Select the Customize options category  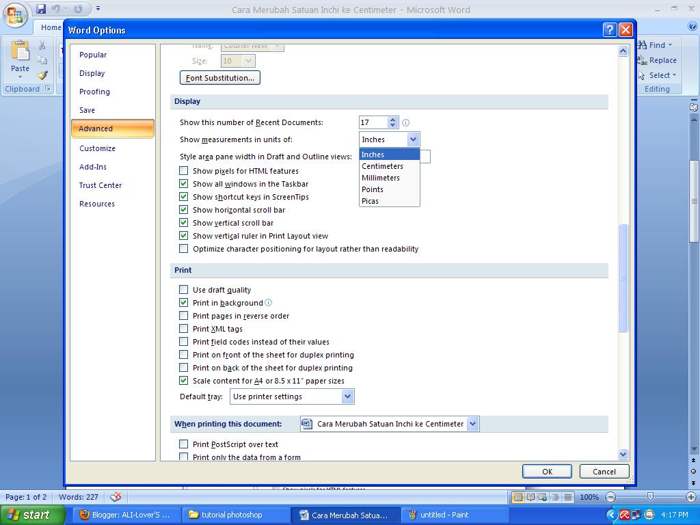click(113, 148)
